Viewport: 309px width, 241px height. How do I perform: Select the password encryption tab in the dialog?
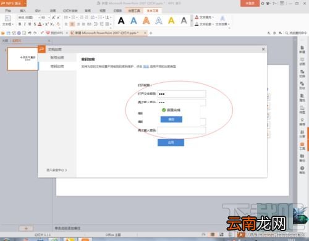point(57,66)
